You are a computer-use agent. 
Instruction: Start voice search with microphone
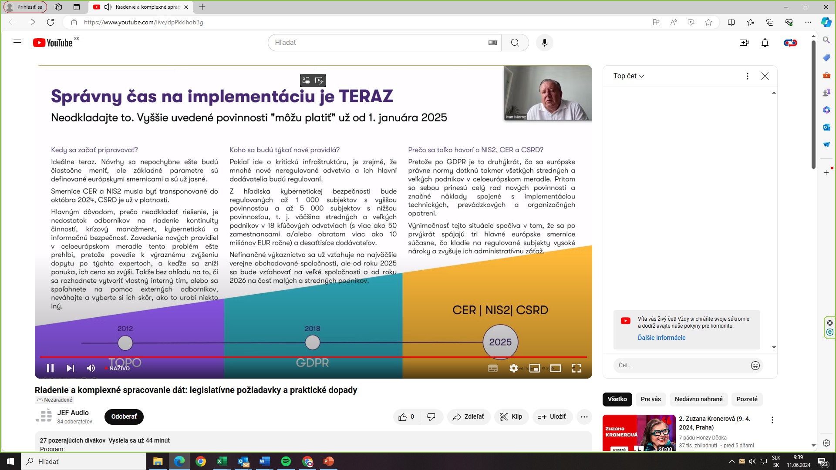[544, 43]
